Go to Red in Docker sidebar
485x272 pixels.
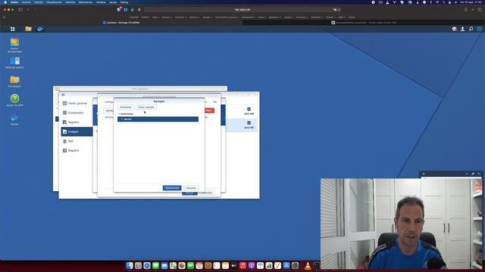(77, 141)
